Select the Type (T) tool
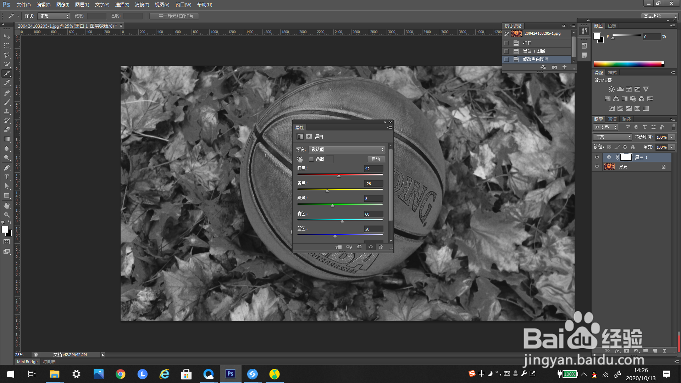The height and width of the screenshot is (383, 681). click(x=7, y=177)
